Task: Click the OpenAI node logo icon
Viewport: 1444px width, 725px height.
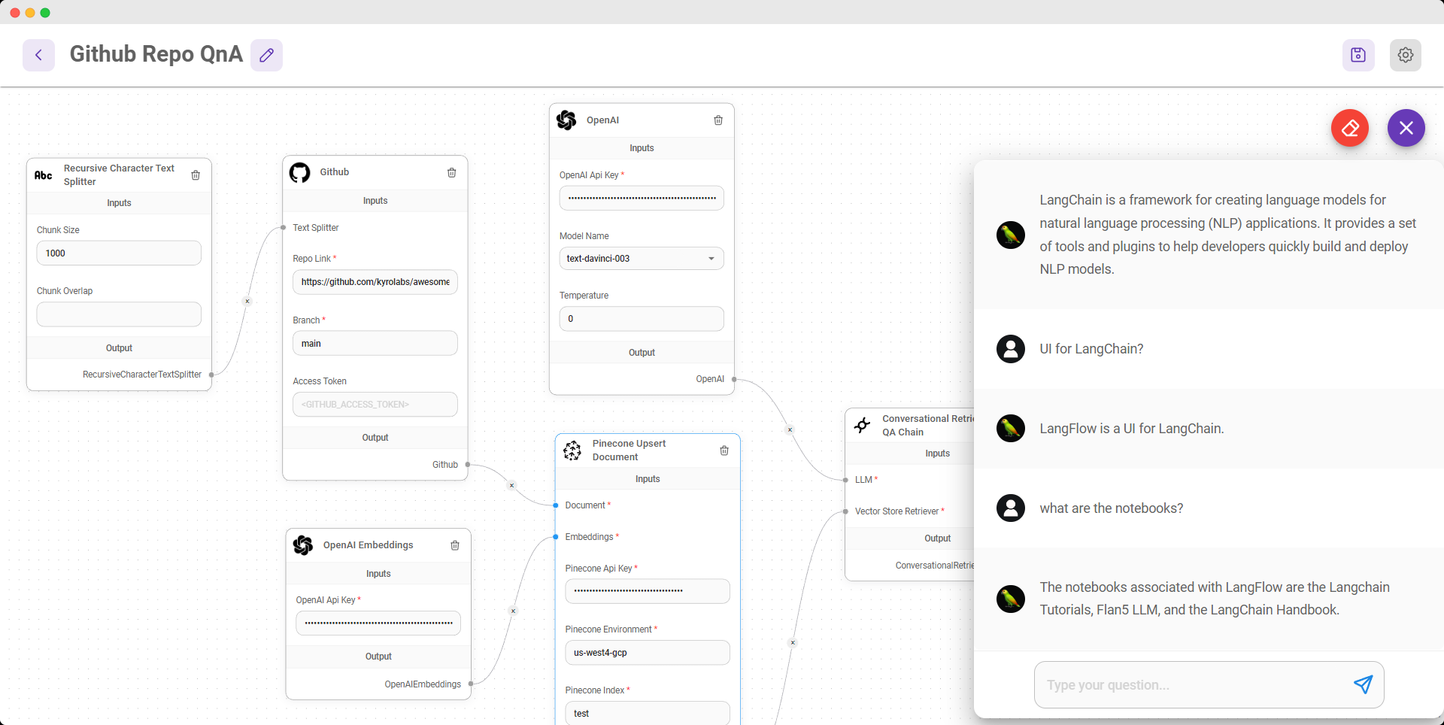Action: [x=566, y=120]
